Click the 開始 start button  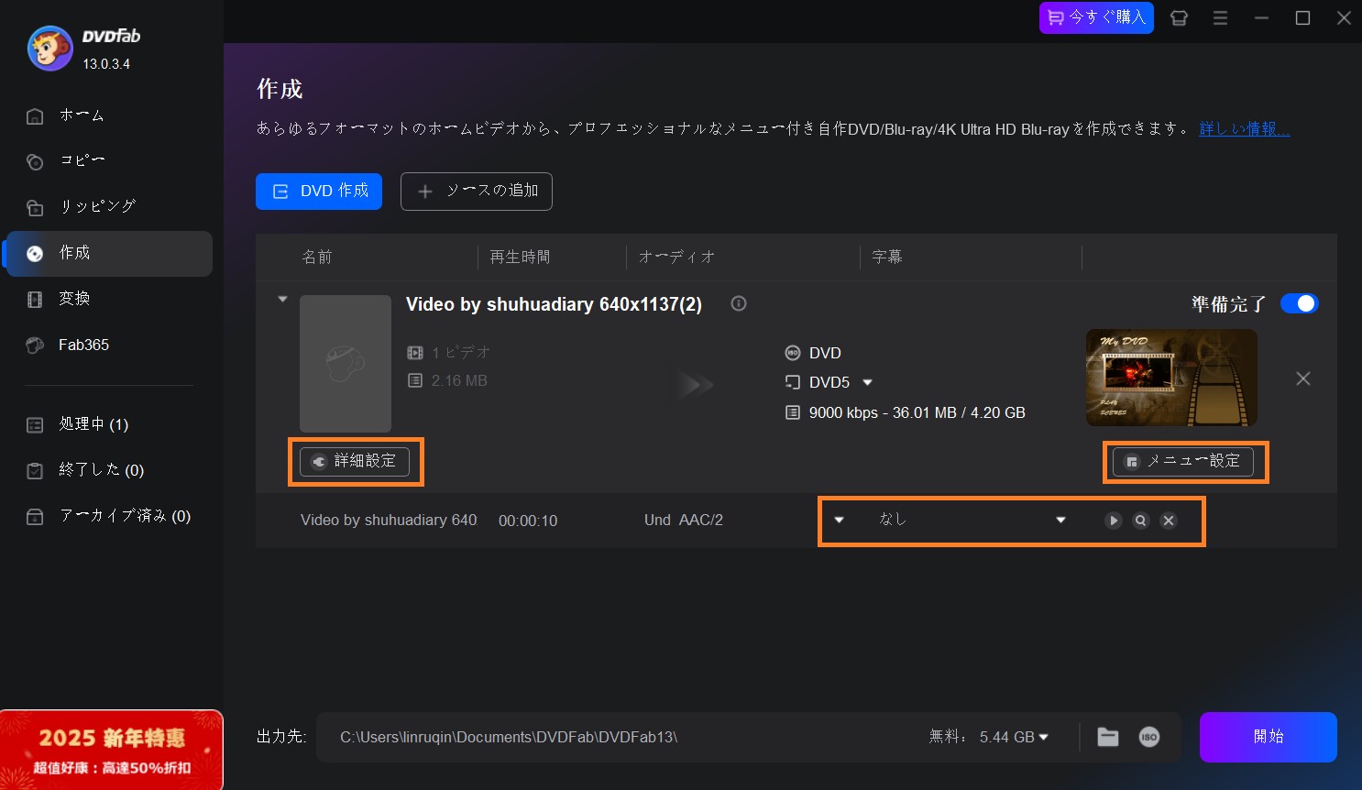click(1269, 737)
